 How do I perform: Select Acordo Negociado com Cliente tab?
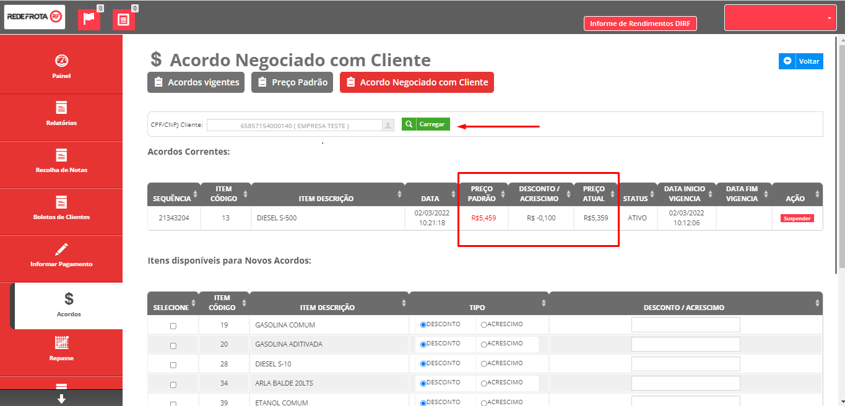point(417,82)
